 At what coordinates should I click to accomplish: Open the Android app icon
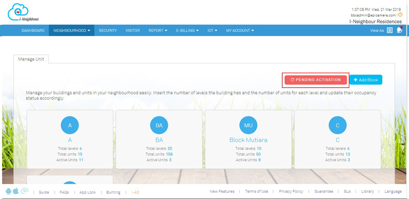(x=8, y=191)
